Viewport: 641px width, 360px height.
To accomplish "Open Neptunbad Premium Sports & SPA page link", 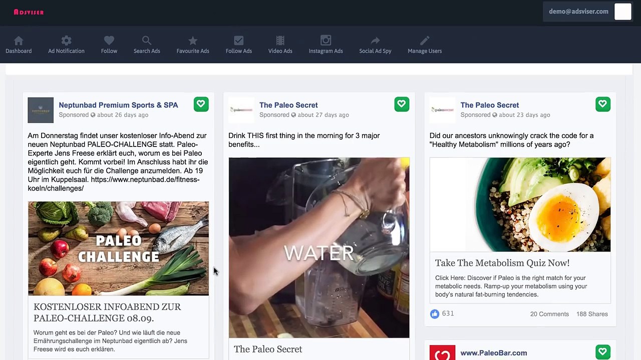I will pyautogui.click(x=118, y=105).
